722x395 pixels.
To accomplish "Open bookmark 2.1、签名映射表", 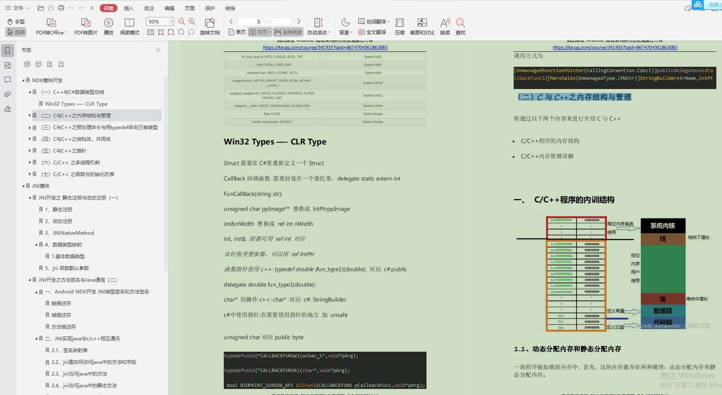I will coord(69,350).
